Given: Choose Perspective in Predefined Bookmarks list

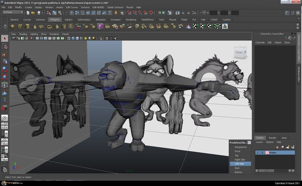Looking at the screenshot, I should pos(240,147).
